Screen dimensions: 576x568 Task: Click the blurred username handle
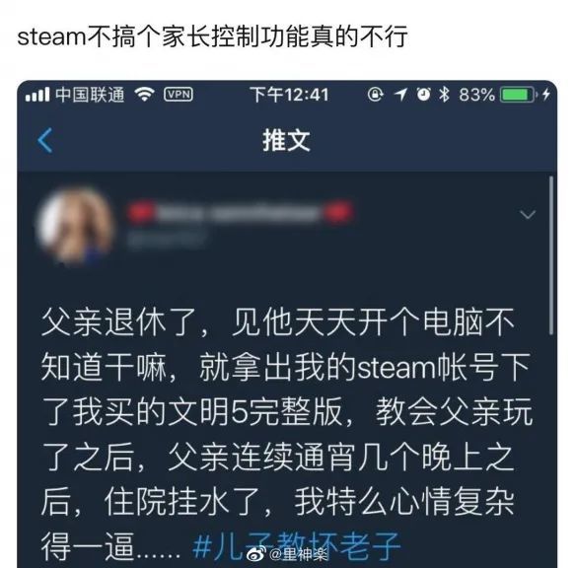(x=167, y=239)
